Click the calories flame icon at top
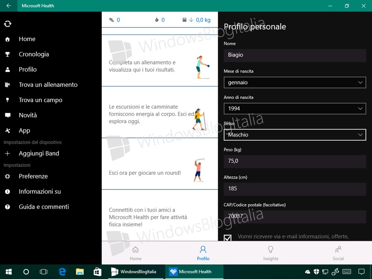The height and width of the screenshot is (279, 372). pyautogui.click(x=157, y=20)
